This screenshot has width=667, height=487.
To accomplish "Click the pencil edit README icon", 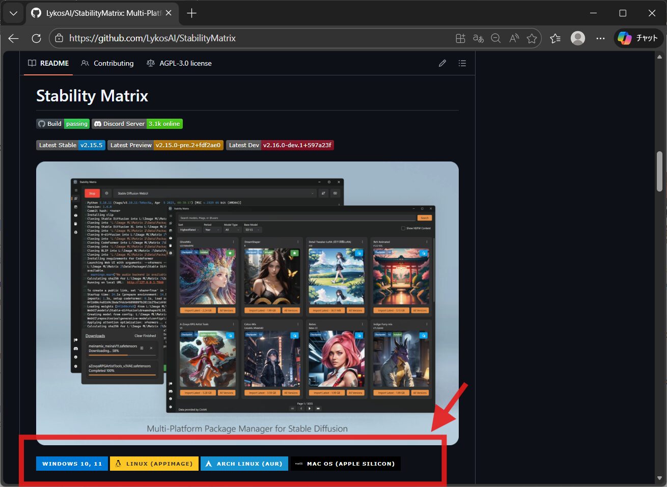I will pos(442,63).
